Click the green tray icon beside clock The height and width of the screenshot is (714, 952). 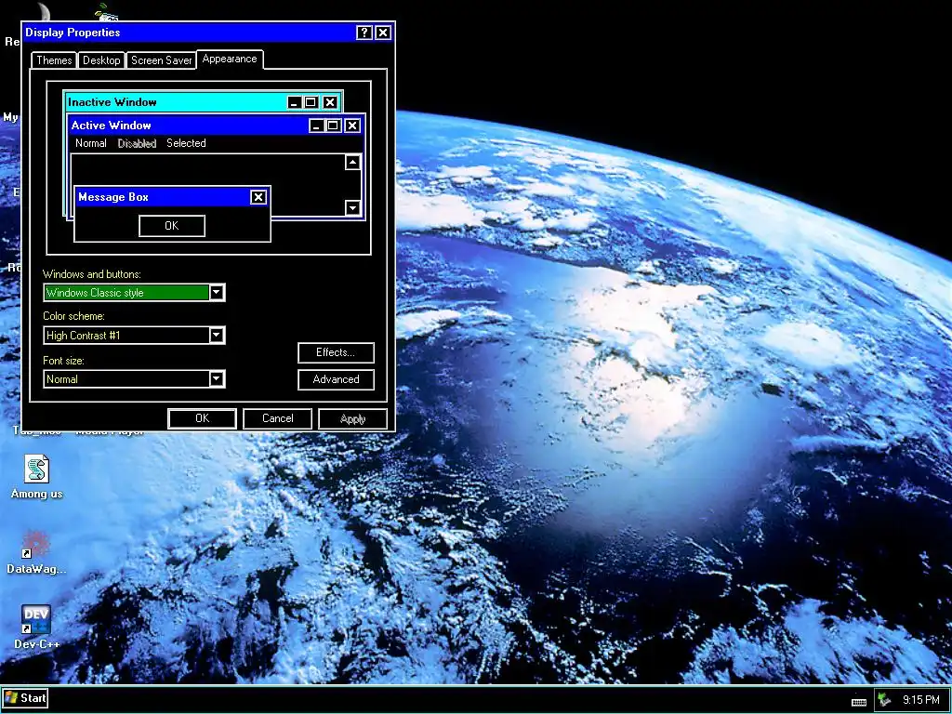pyautogui.click(x=884, y=700)
